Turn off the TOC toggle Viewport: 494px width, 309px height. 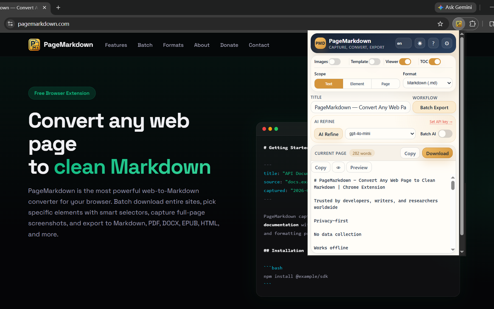(x=435, y=61)
